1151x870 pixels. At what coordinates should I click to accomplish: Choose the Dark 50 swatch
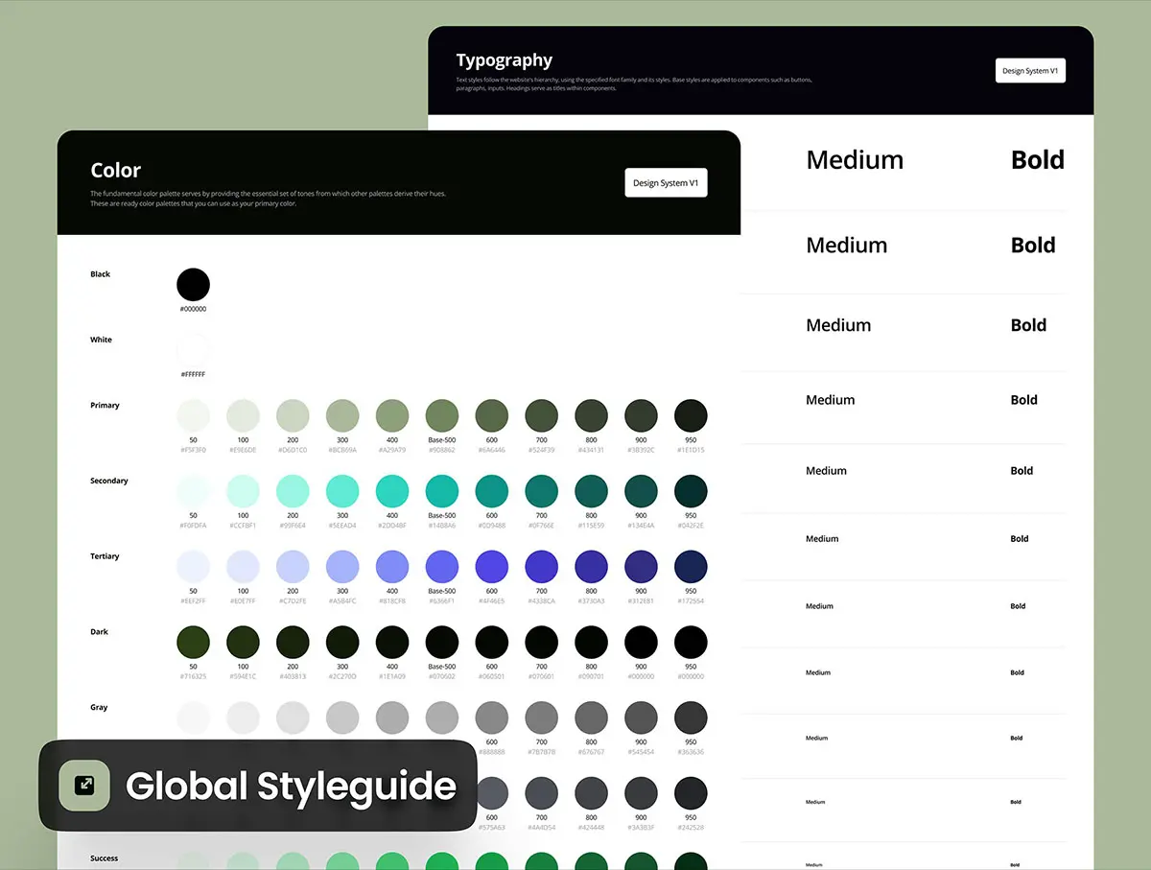[x=193, y=643]
